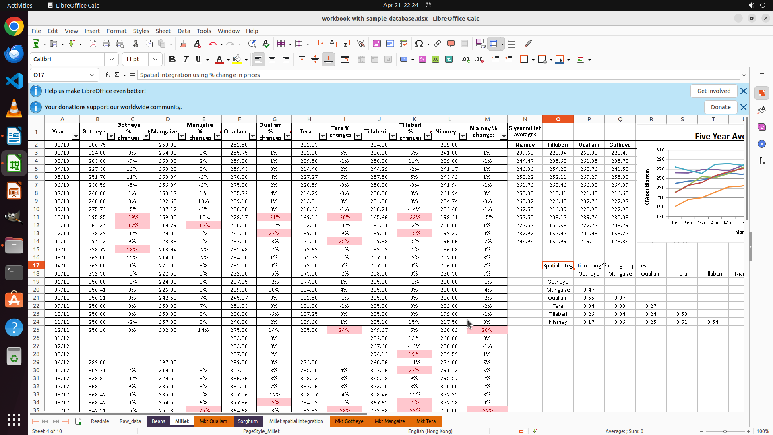Open the sidebar Functions deck icon
The image size is (773, 435).
[x=762, y=161]
